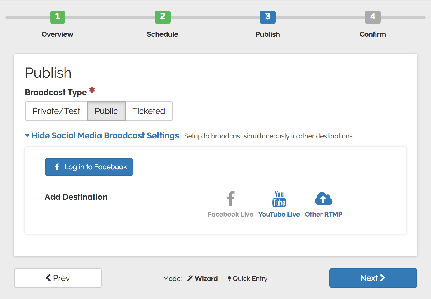
Task: Open step 3 Publish marker
Action: (x=267, y=17)
